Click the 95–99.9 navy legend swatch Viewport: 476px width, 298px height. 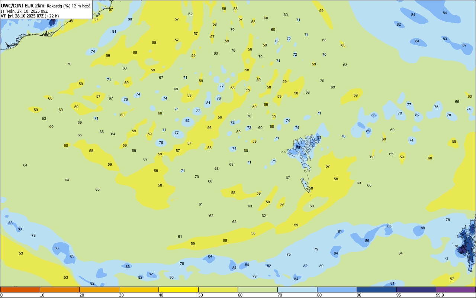[x=416, y=289]
